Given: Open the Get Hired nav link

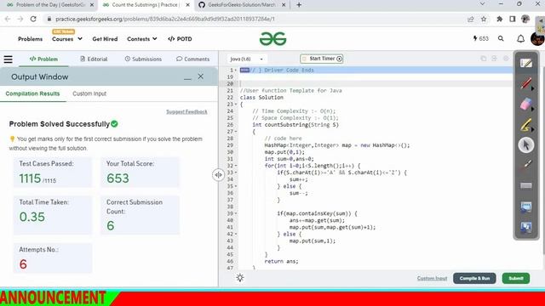Looking at the screenshot, I should [105, 39].
